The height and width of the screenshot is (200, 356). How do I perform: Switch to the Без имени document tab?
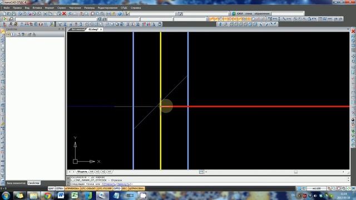[x=78, y=29]
